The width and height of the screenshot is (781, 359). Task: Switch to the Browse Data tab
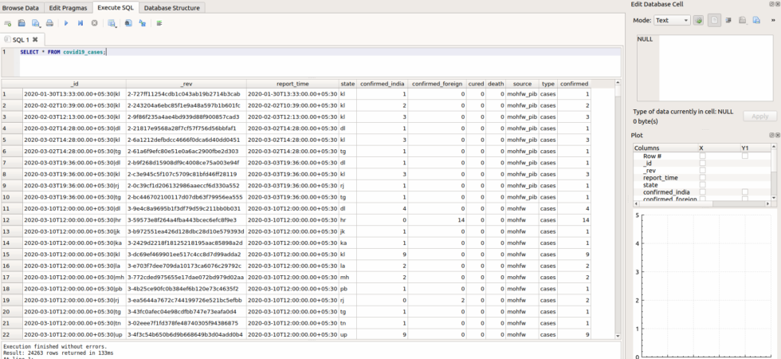[x=21, y=8]
